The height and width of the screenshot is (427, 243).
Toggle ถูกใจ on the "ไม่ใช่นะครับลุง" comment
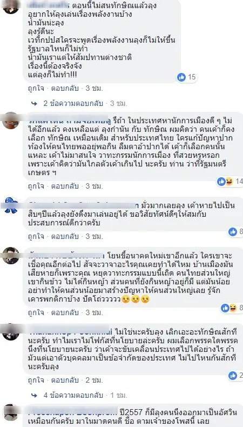point(36,379)
